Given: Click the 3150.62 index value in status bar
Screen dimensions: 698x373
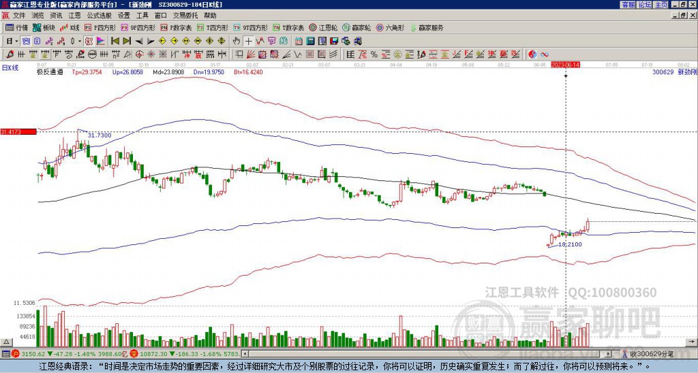Looking at the screenshot, I should (34, 354).
